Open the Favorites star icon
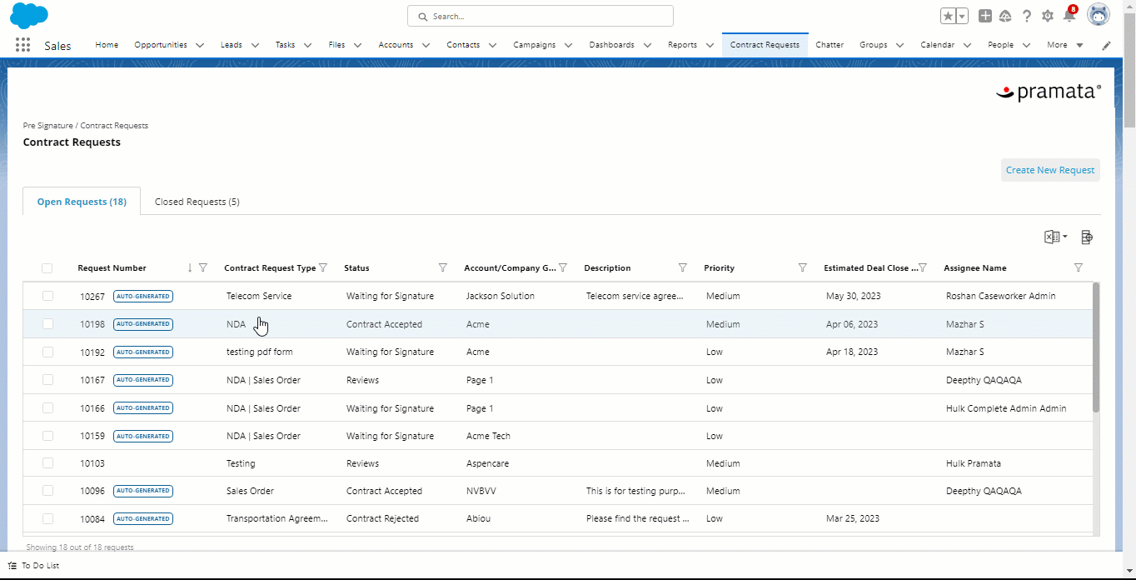The image size is (1136, 580). [x=948, y=16]
